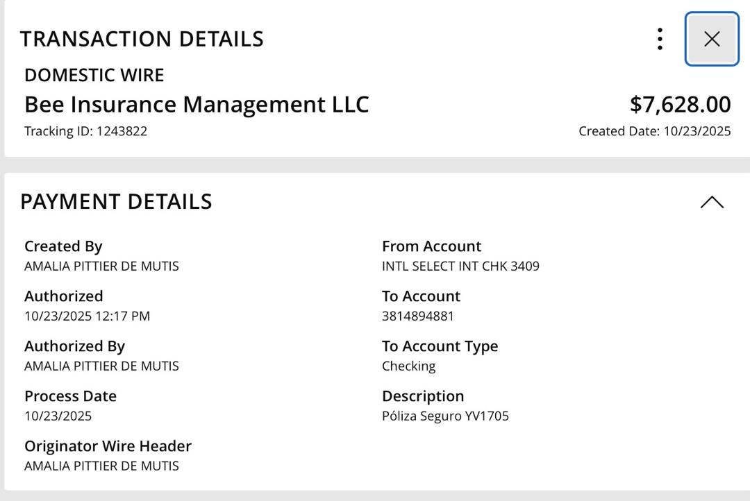This screenshot has width=750, height=501.
Task: Click the $7,628.00 amount
Action: coord(680,104)
